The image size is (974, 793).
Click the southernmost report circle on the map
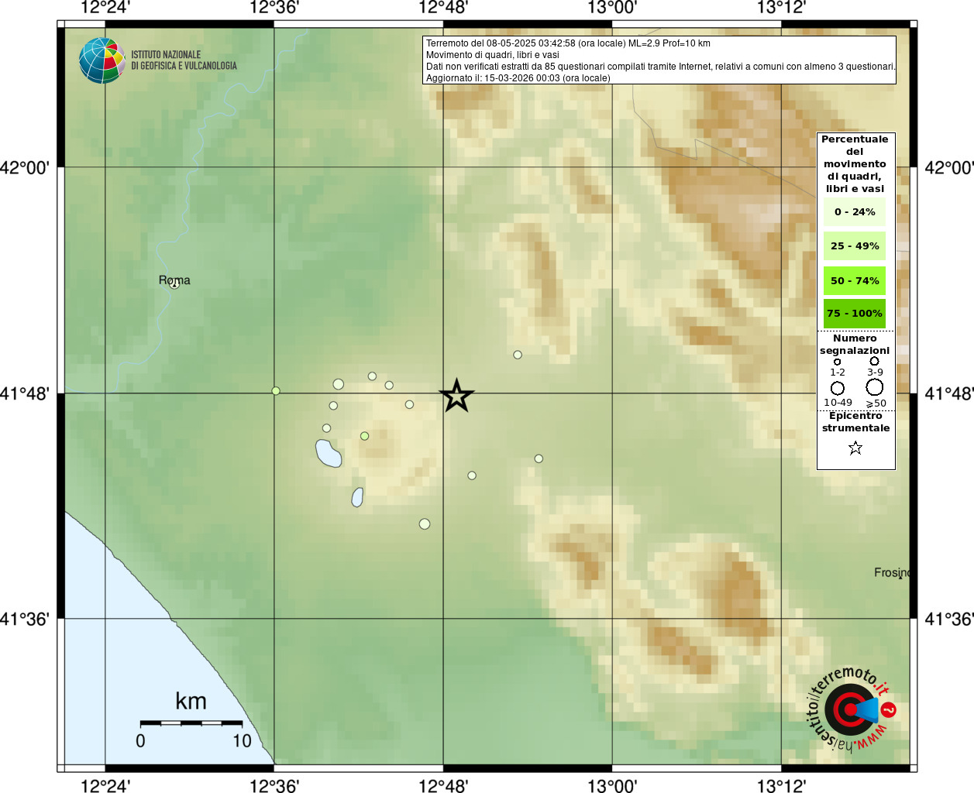(425, 524)
